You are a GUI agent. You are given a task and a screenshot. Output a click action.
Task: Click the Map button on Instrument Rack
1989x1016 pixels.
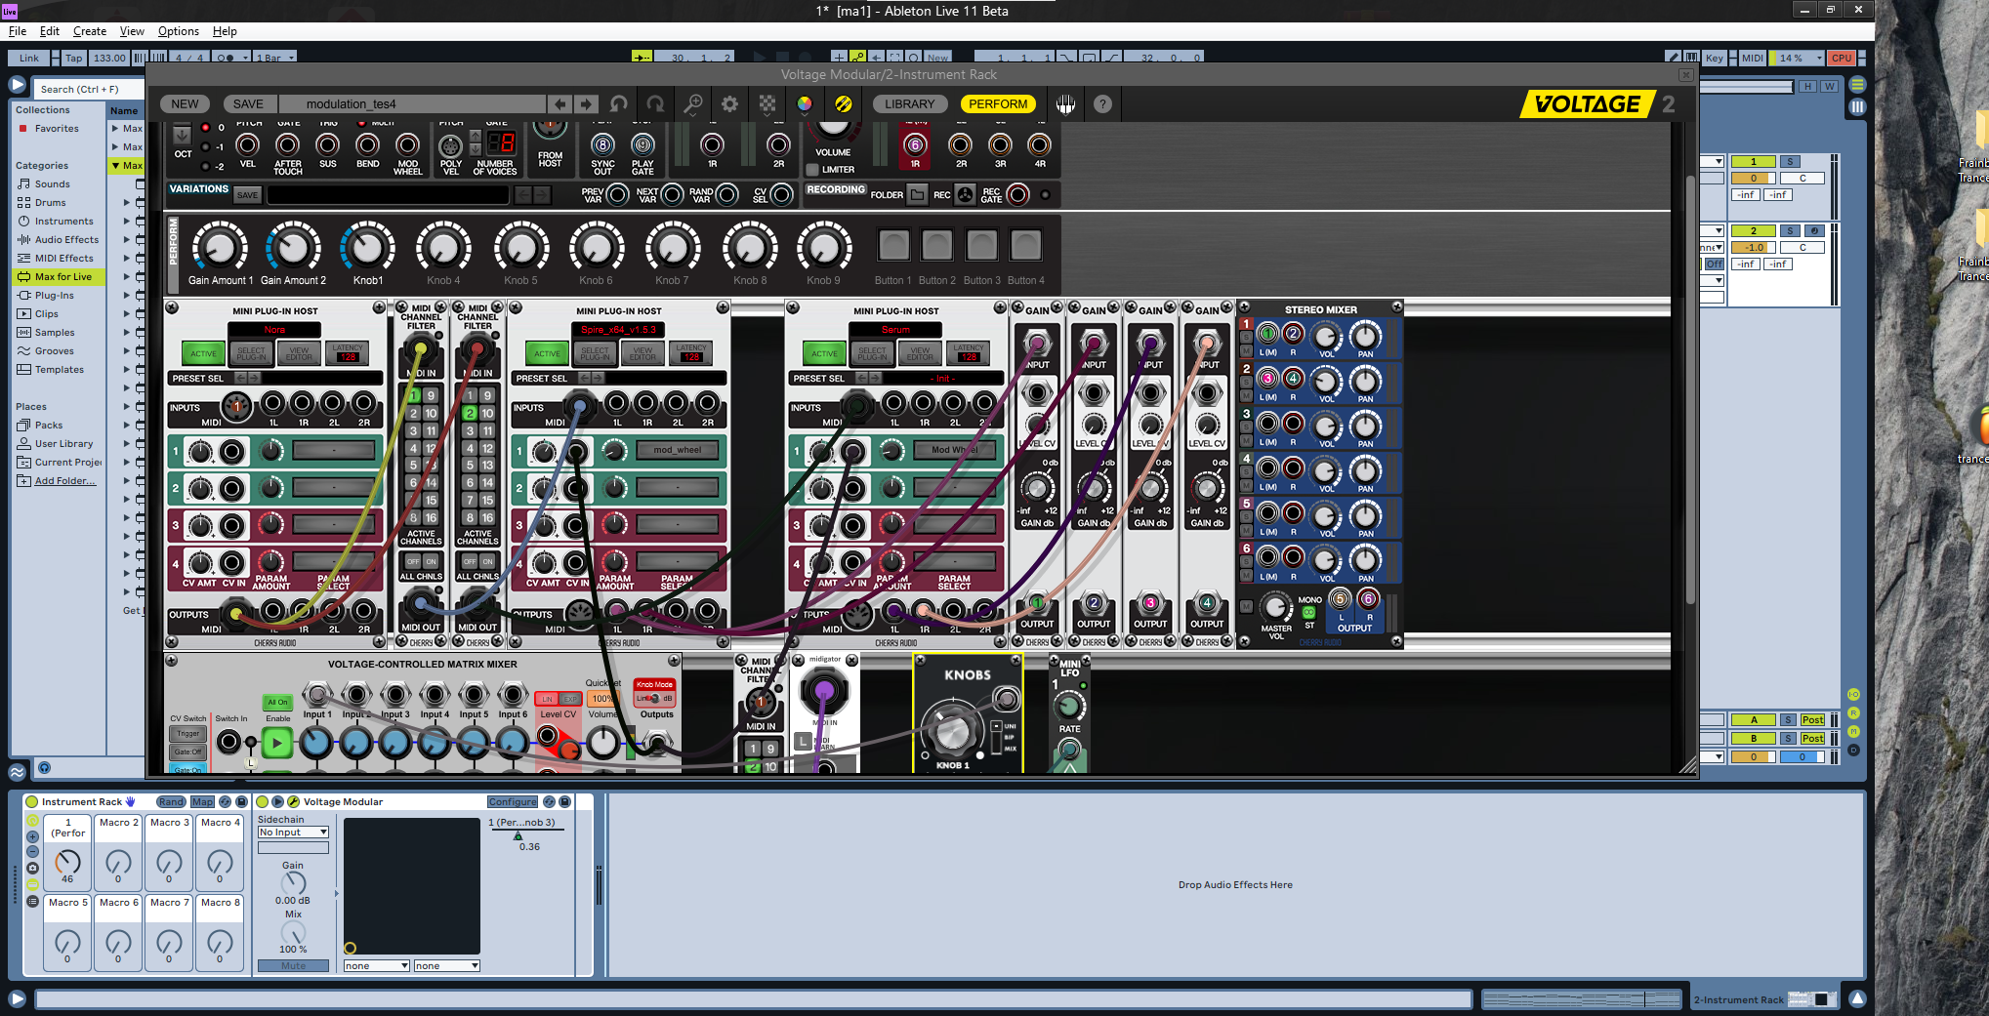click(202, 801)
